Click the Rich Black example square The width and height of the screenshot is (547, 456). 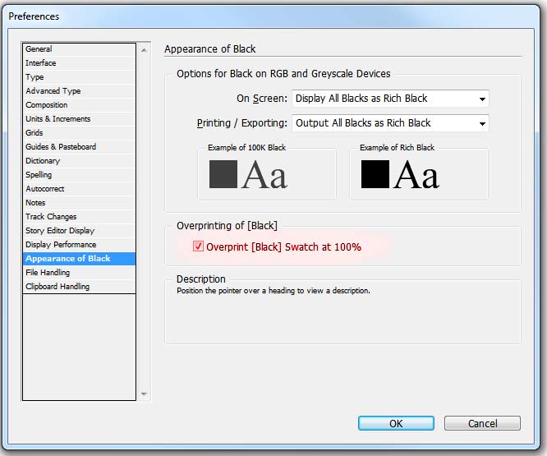click(375, 174)
